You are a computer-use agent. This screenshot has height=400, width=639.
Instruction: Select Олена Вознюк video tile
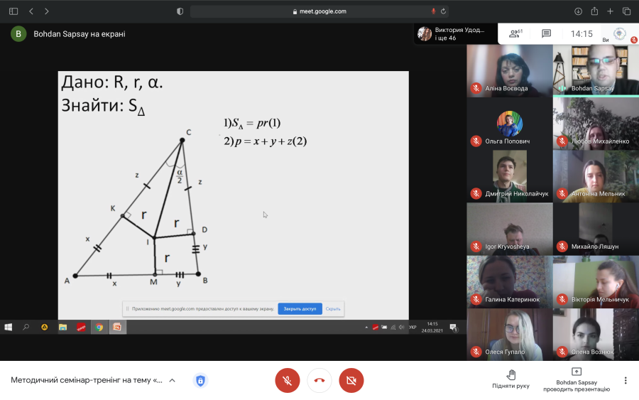(596, 335)
